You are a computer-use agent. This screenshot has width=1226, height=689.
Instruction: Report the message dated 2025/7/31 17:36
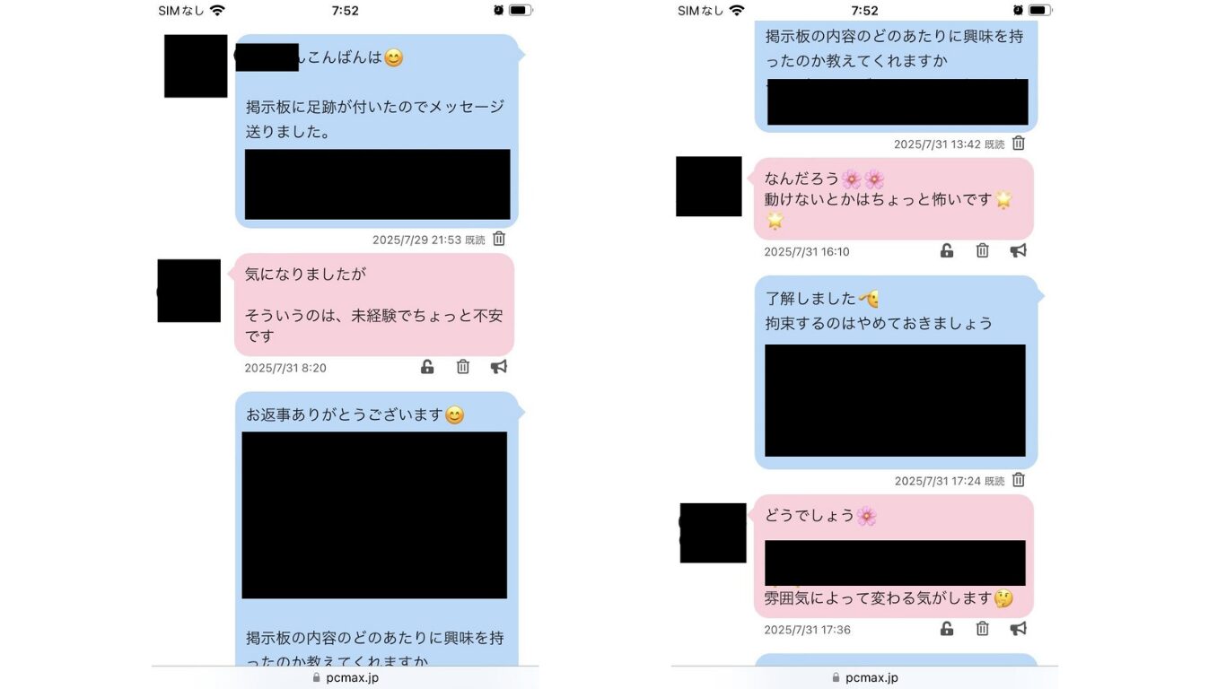(1019, 628)
